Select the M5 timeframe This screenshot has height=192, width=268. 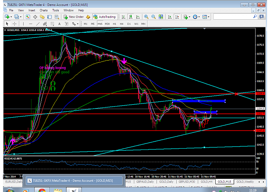pos(93,24)
